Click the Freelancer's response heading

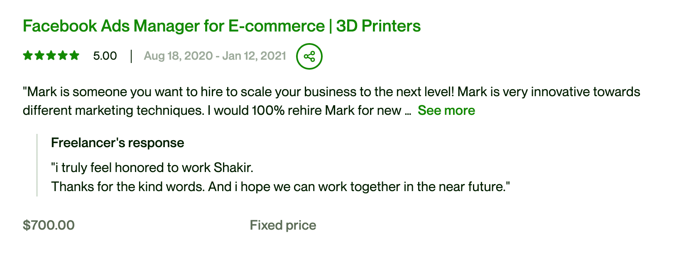(x=118, y=143)
